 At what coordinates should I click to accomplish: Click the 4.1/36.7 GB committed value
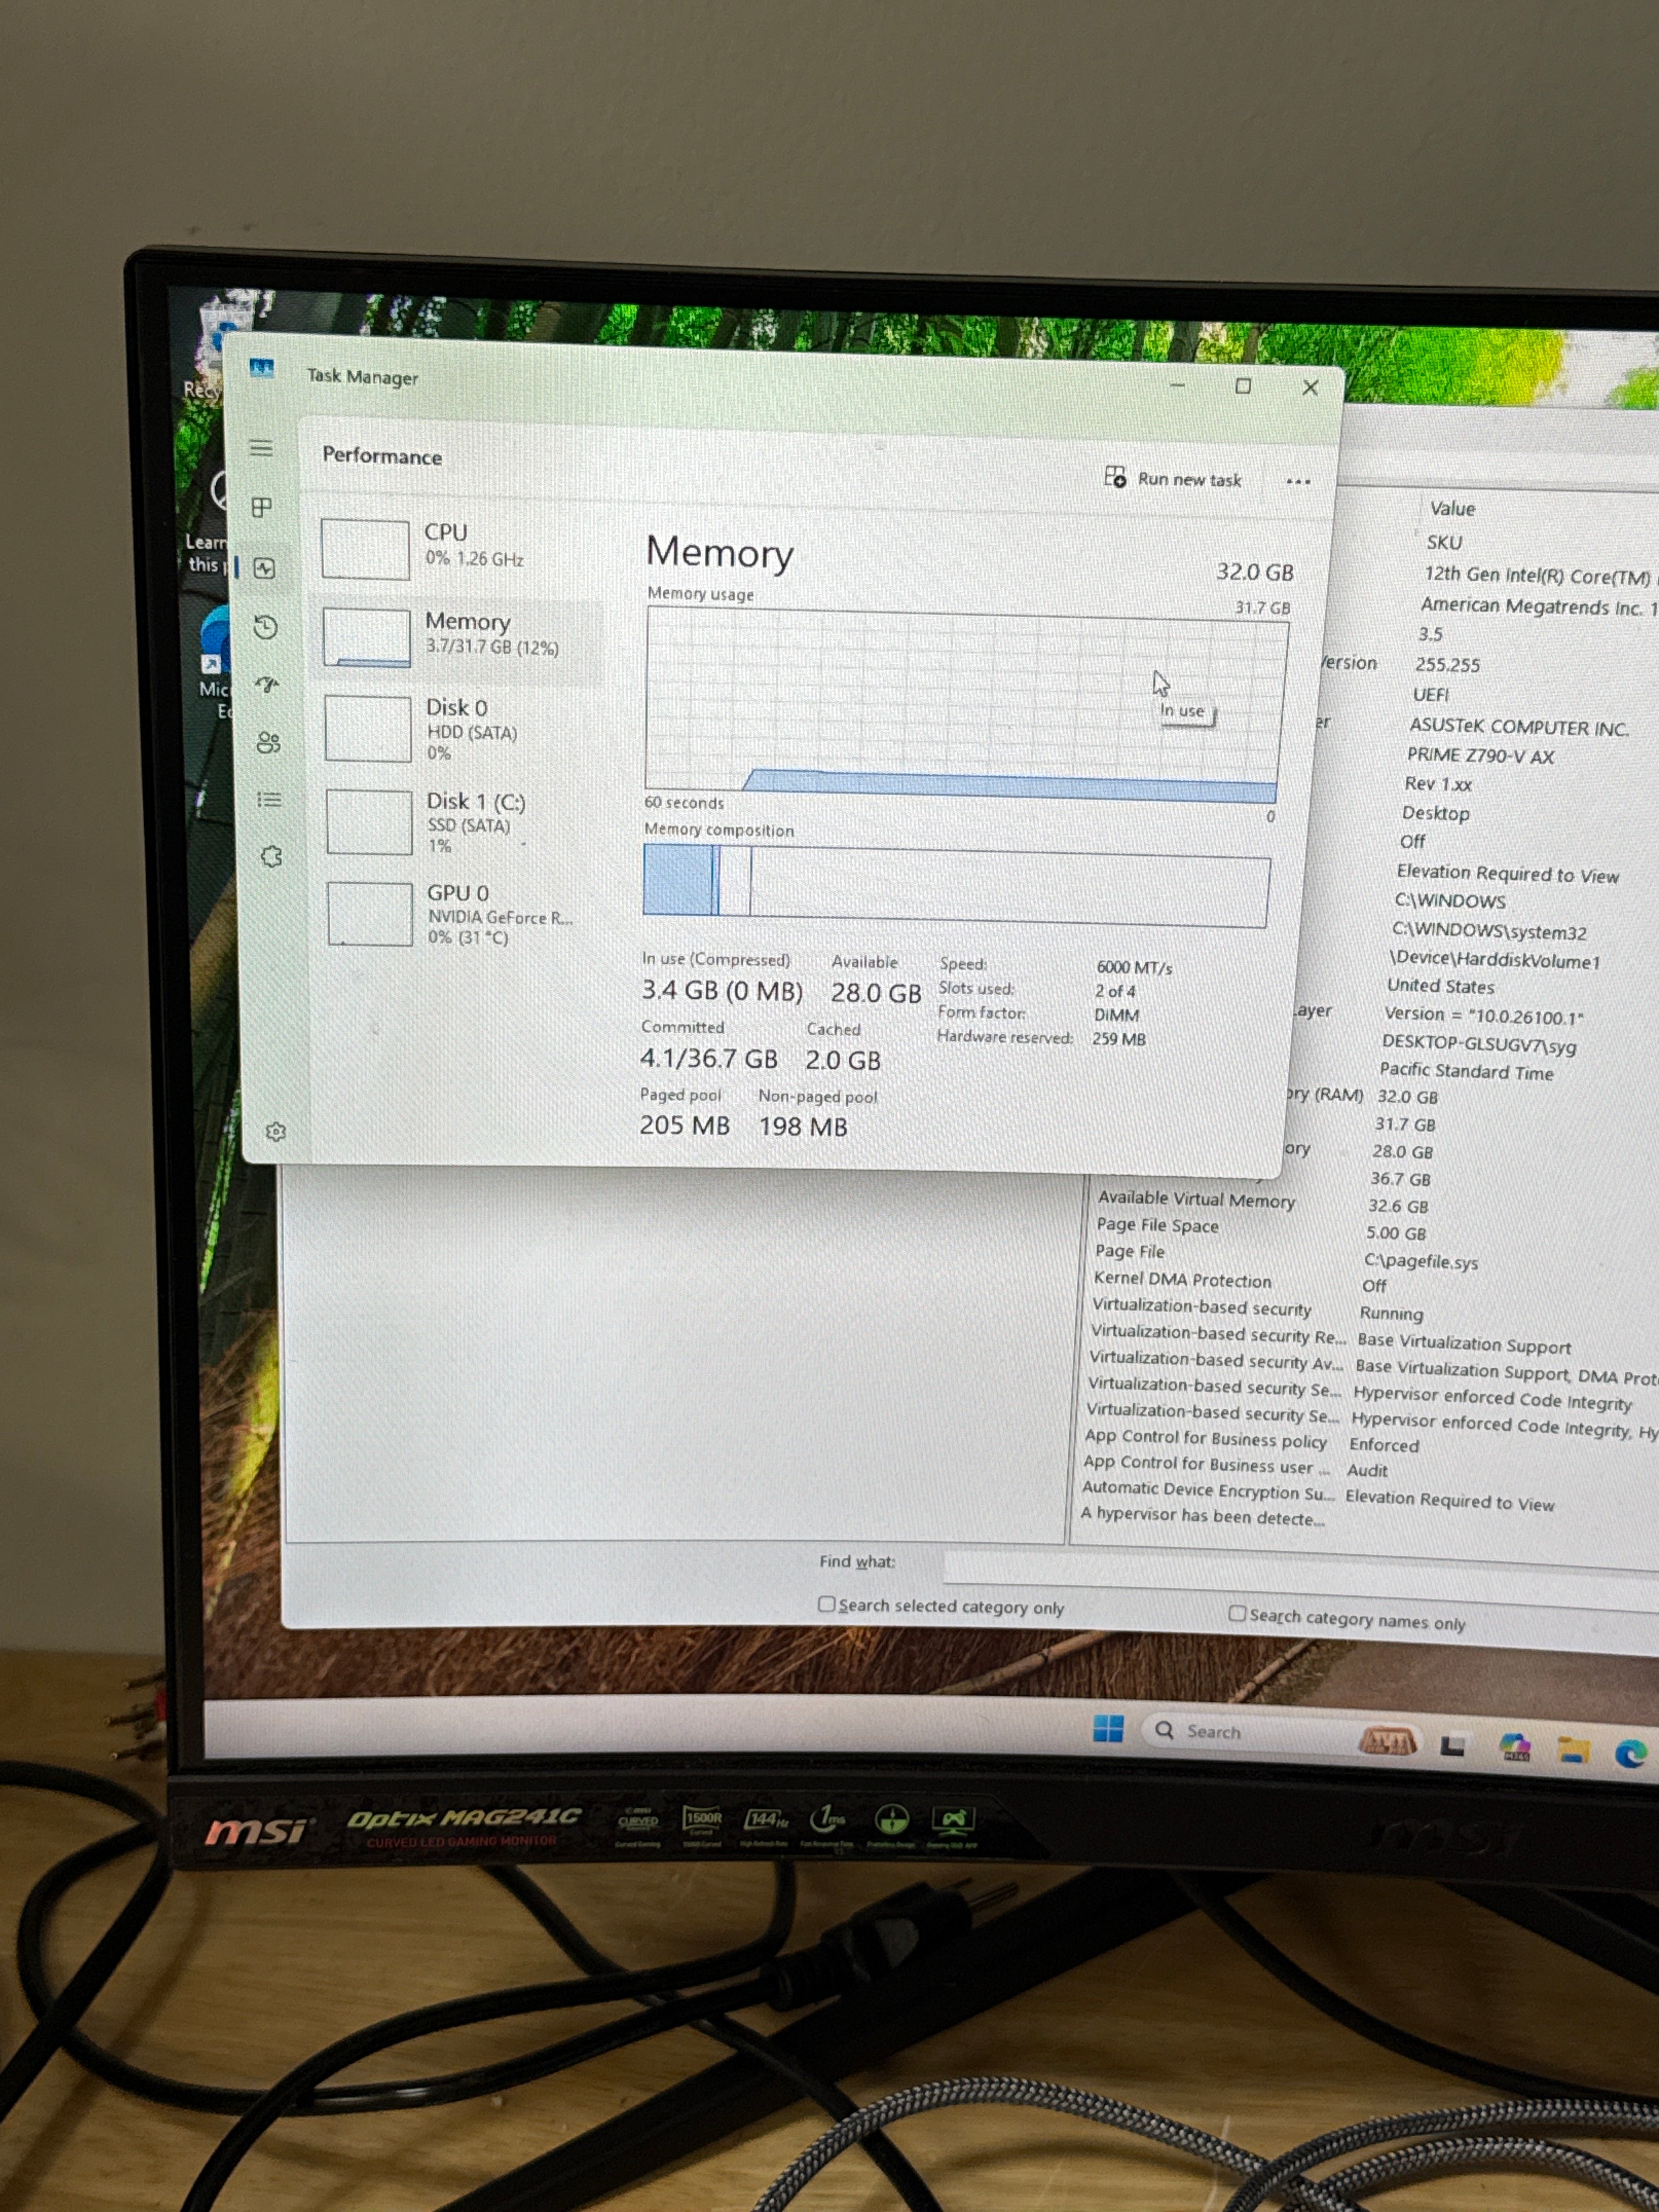(x=708, y=1058)
